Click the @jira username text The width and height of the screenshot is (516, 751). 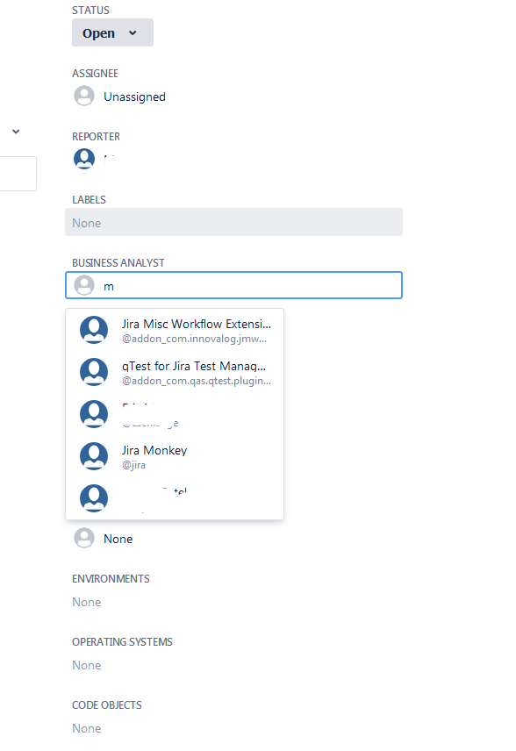click(x=133, y=465)
